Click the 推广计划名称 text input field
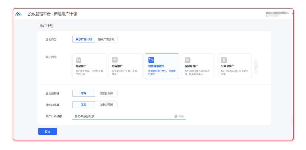The width and height of the screenshot is (306, 150). coord(122,116)
